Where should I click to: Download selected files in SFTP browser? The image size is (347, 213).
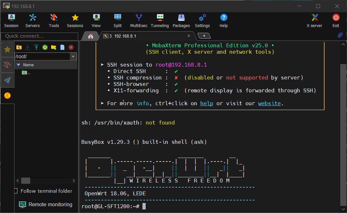pyautogui.click(x=28, y=47)
